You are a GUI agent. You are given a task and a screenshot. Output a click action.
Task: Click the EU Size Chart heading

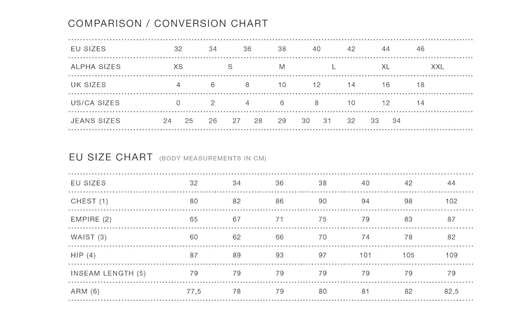click(111, 157)
